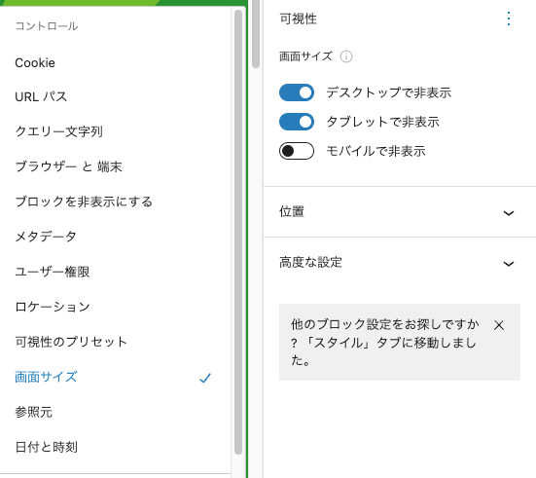Select 可視性のプリセット option
This screenshot has width=536, height=478.
pos(116,342)
